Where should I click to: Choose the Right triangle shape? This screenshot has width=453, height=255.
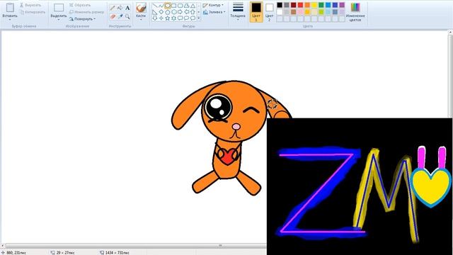pos(155,12)
